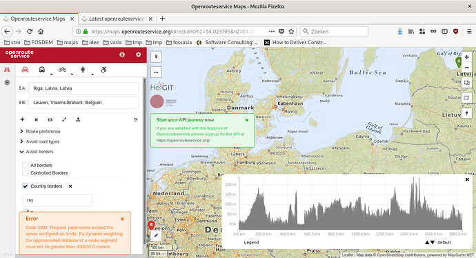Click the country filter field containing rus
Viewport: 476px width, 258px height.
(x=57, y=200)
